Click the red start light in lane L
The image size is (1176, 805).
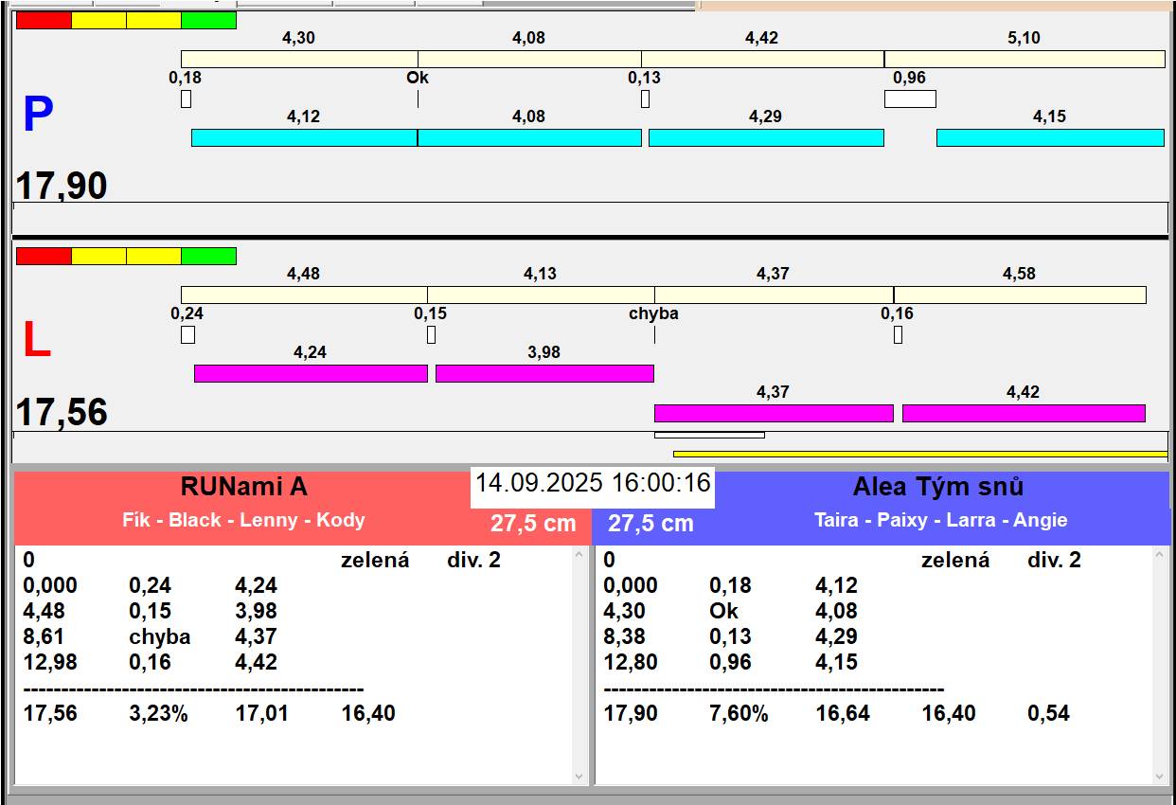tap(44, 256)
